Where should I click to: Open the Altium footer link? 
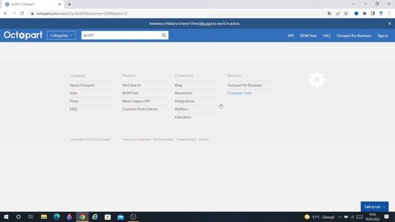[204, 139]
